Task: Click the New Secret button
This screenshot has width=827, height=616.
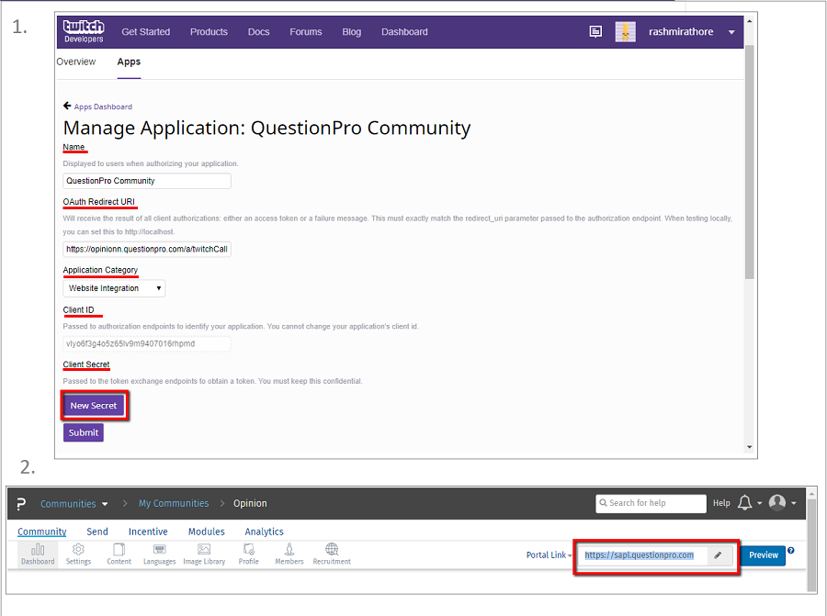Action: tap(94, 405)
